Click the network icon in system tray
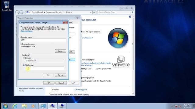 click(x=176, y=106)
